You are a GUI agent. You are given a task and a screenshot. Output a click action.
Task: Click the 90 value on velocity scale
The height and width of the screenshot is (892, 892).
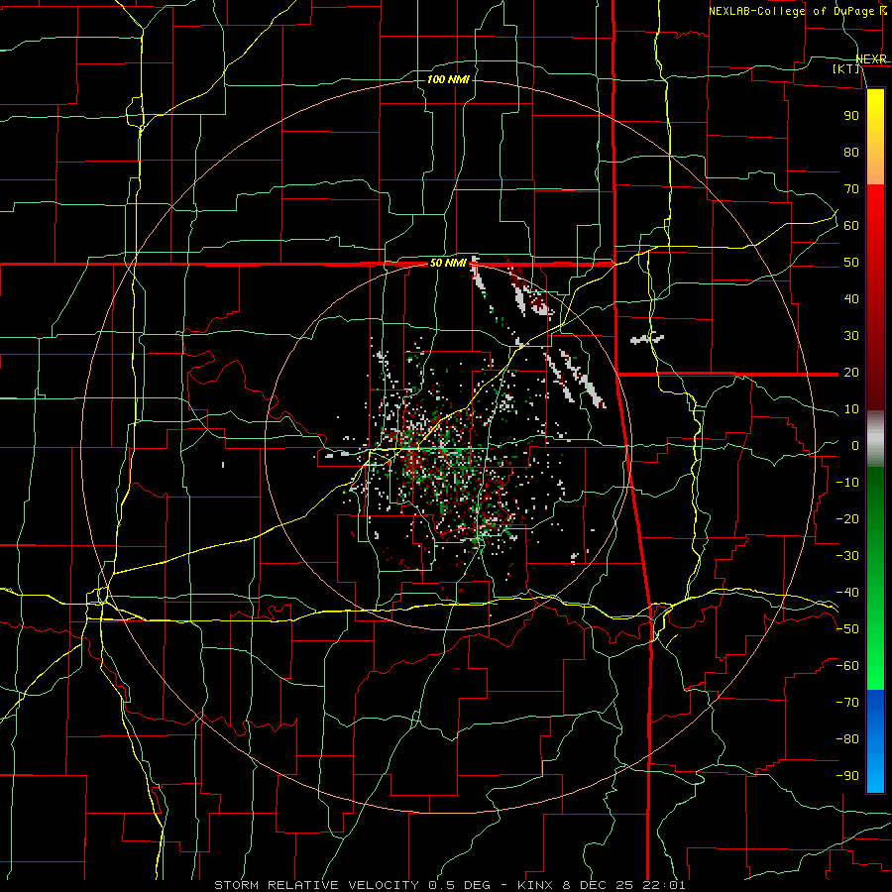point(851,116)
